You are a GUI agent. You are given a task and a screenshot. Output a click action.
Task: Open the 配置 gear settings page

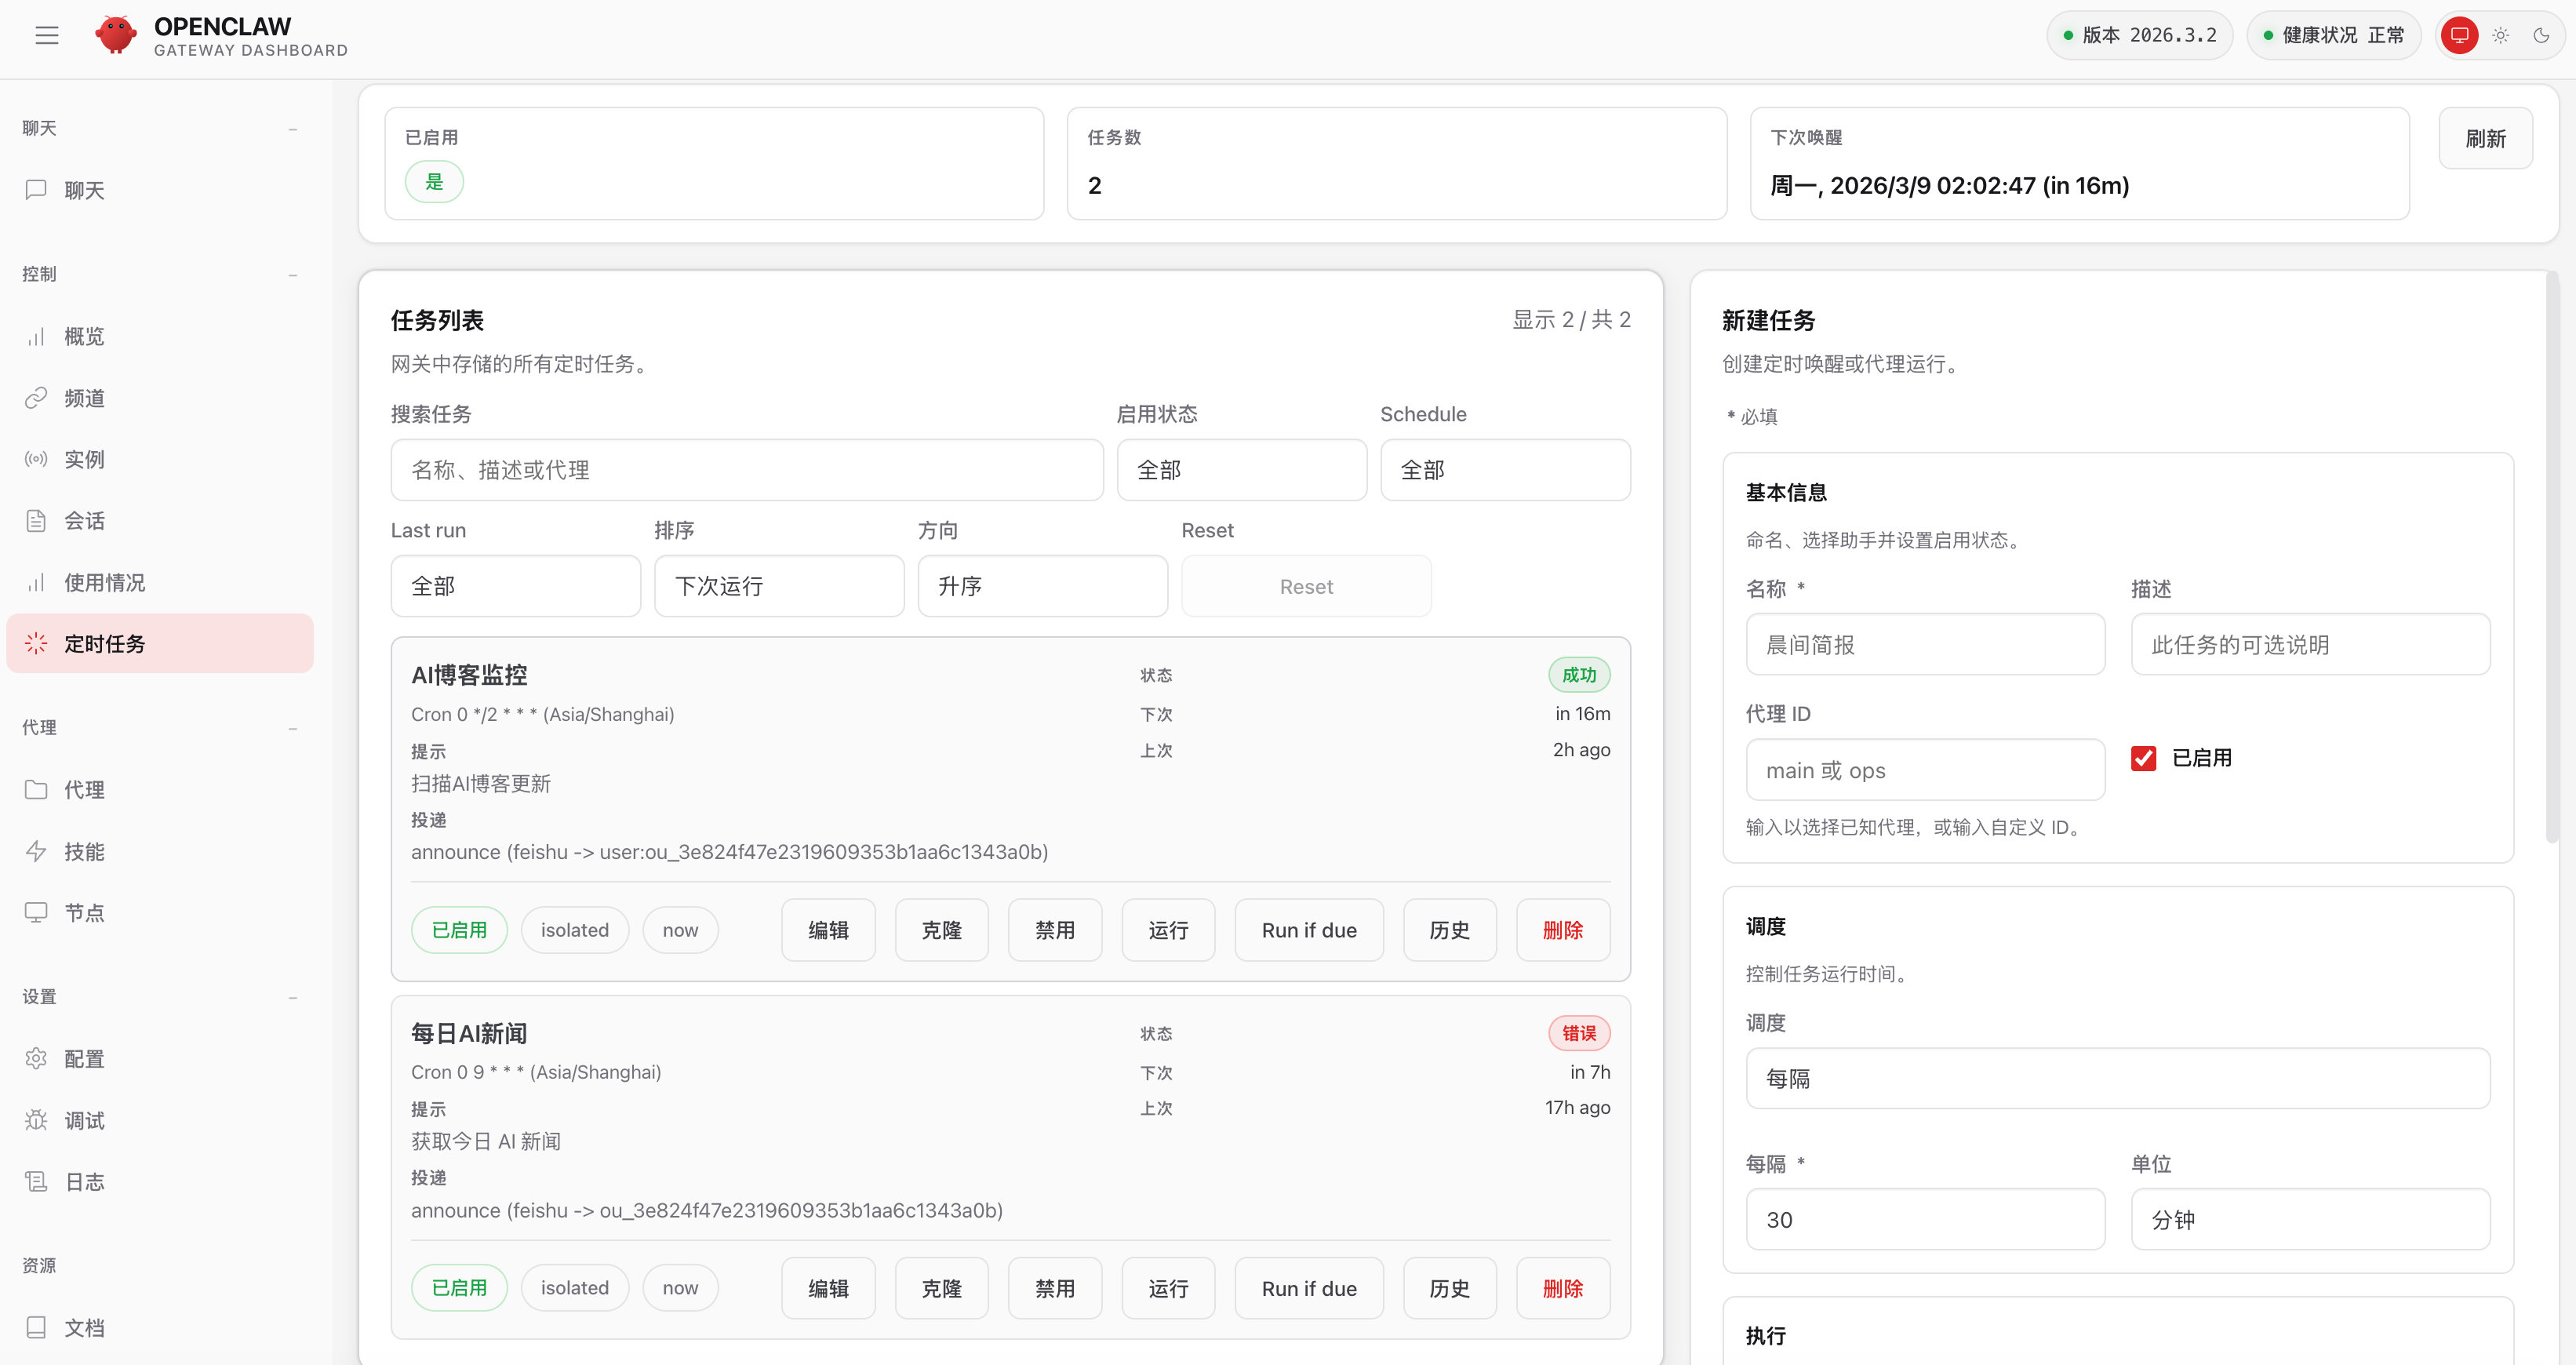pos(84,1058)
